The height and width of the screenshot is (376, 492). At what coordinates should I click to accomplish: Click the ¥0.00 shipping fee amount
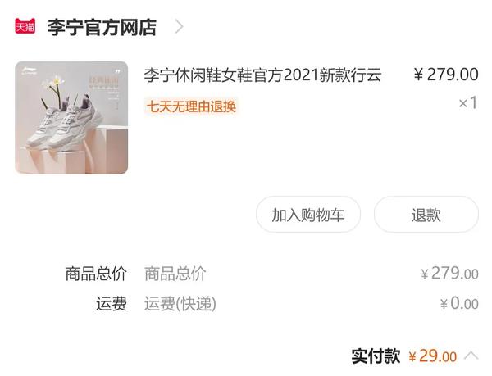(459, 303)
